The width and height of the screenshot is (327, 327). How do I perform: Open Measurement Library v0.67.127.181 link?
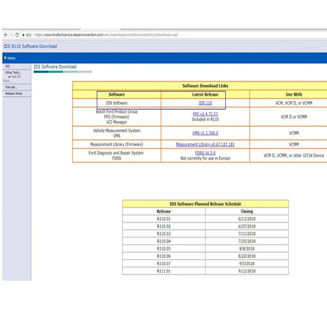point(205,144)
